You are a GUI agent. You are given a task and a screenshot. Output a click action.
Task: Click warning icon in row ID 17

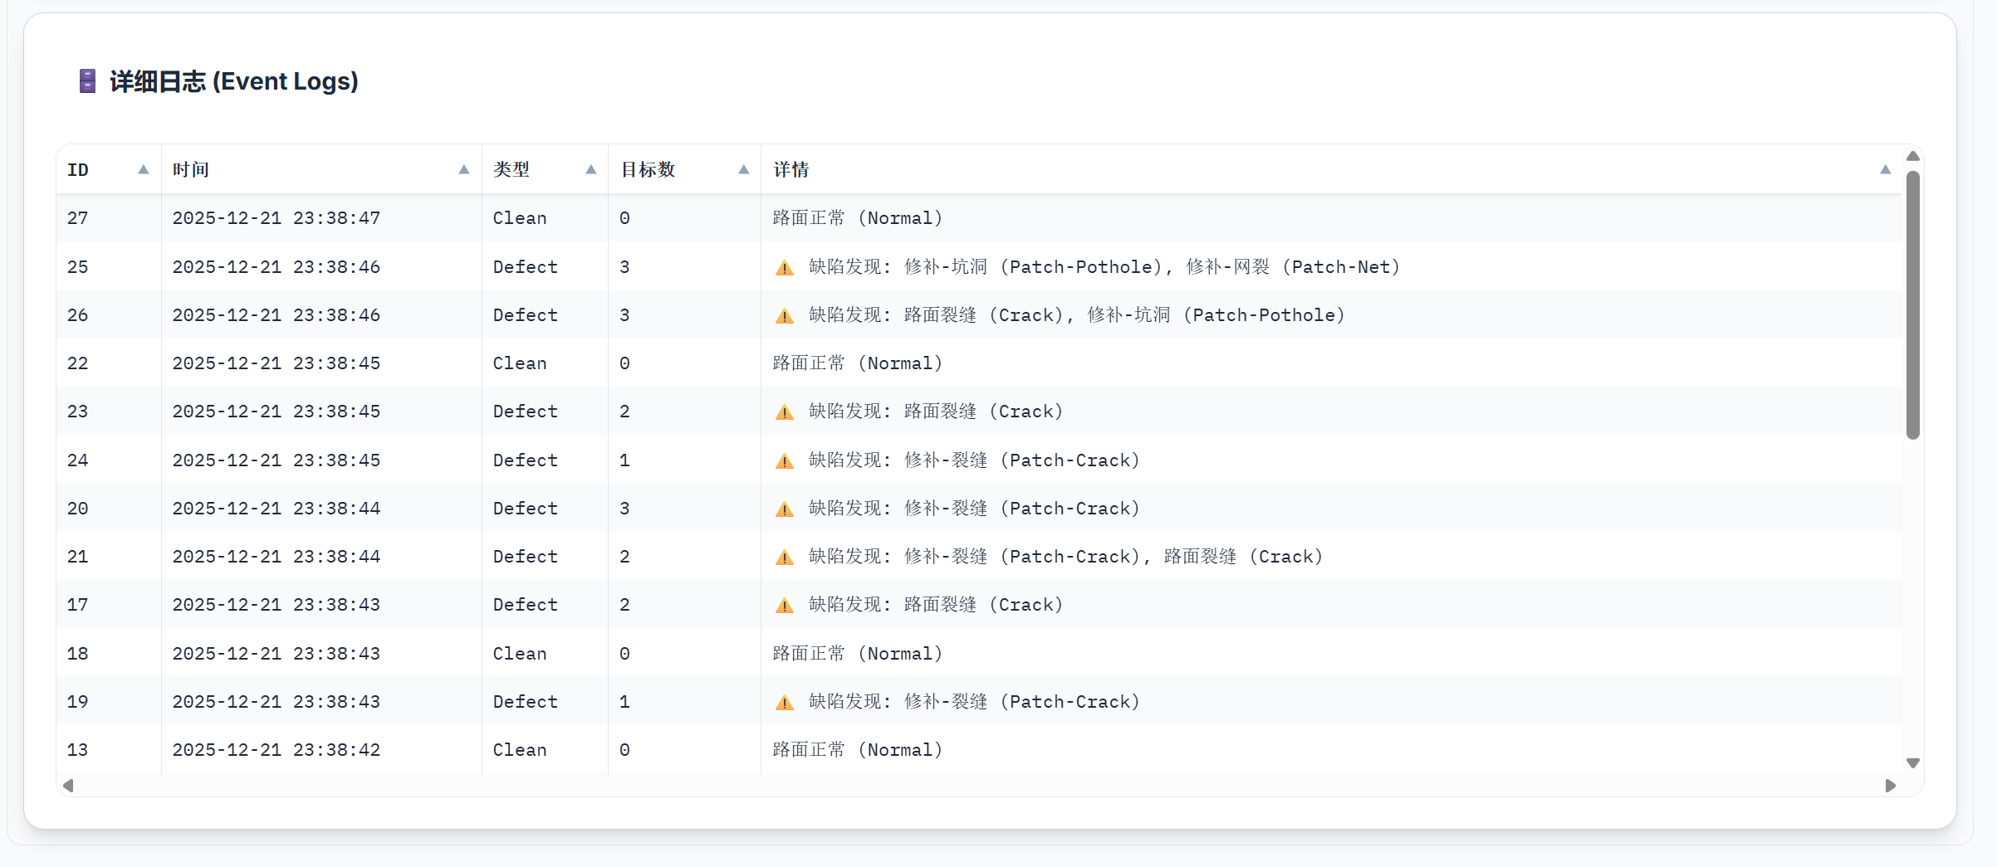click(x=785, y=605)
